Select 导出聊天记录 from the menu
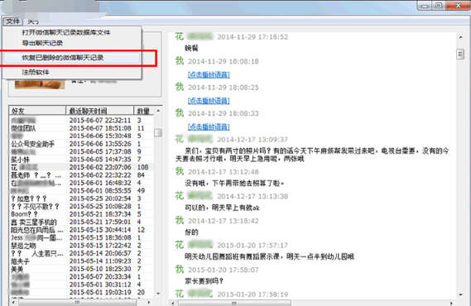 [42, 43]
